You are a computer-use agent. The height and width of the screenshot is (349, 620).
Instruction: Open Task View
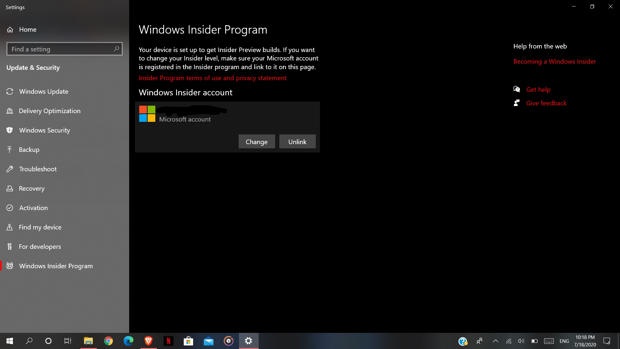(68, 341)
